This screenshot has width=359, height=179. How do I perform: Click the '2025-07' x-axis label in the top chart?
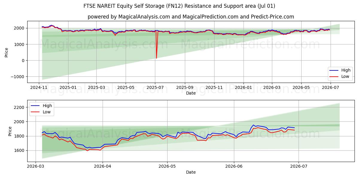(x=155, y=88)
